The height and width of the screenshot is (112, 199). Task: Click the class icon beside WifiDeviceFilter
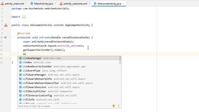pyautogui.click(x=21, y=91)
